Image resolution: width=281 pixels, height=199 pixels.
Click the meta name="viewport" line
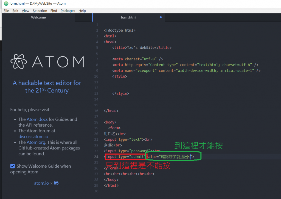tap(186, 71)
